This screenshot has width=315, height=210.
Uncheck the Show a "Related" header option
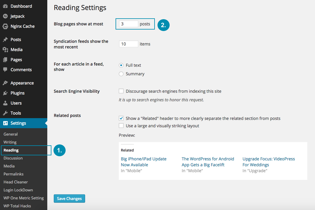[x=121, y=118]
